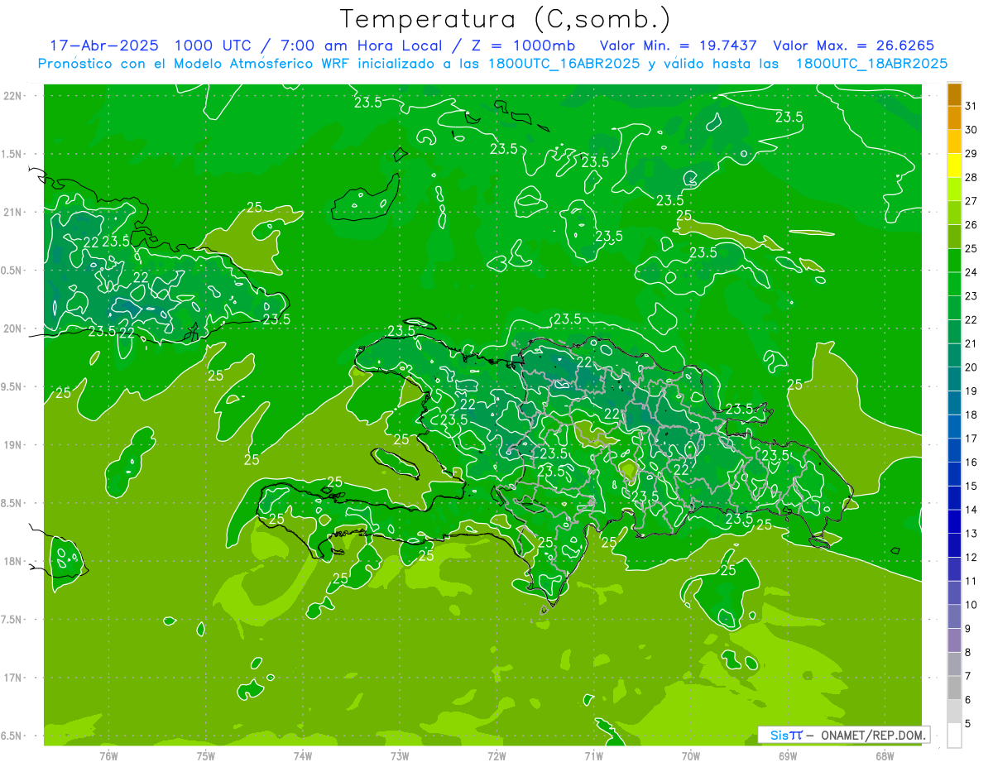Click the '75W' longitude axis label
This screenshot has height=767, width=993.
(x=205, y=756)
